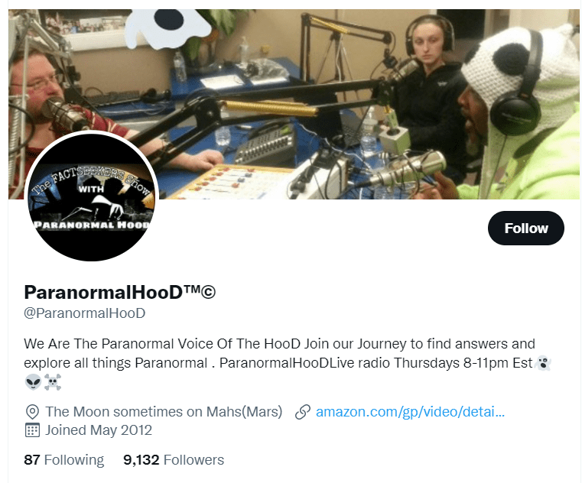
Task: Open the Paranormal Hood profile picture
Action: click(91, 196)
